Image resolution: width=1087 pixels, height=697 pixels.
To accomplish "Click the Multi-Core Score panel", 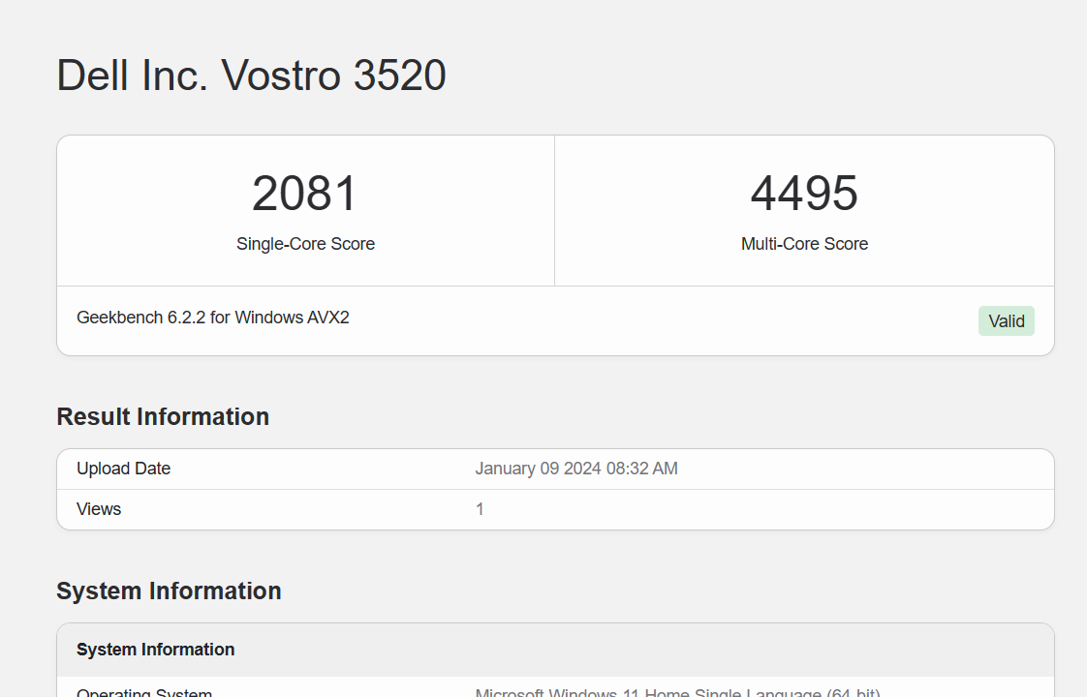I will click(804, 210).
